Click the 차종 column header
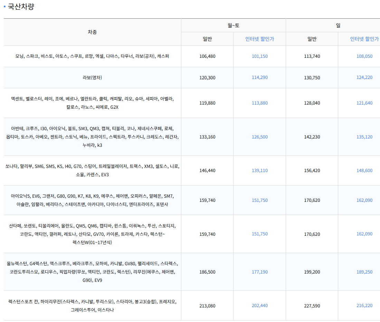This screenshot has height=322, width=380. [x=92, y=32]
